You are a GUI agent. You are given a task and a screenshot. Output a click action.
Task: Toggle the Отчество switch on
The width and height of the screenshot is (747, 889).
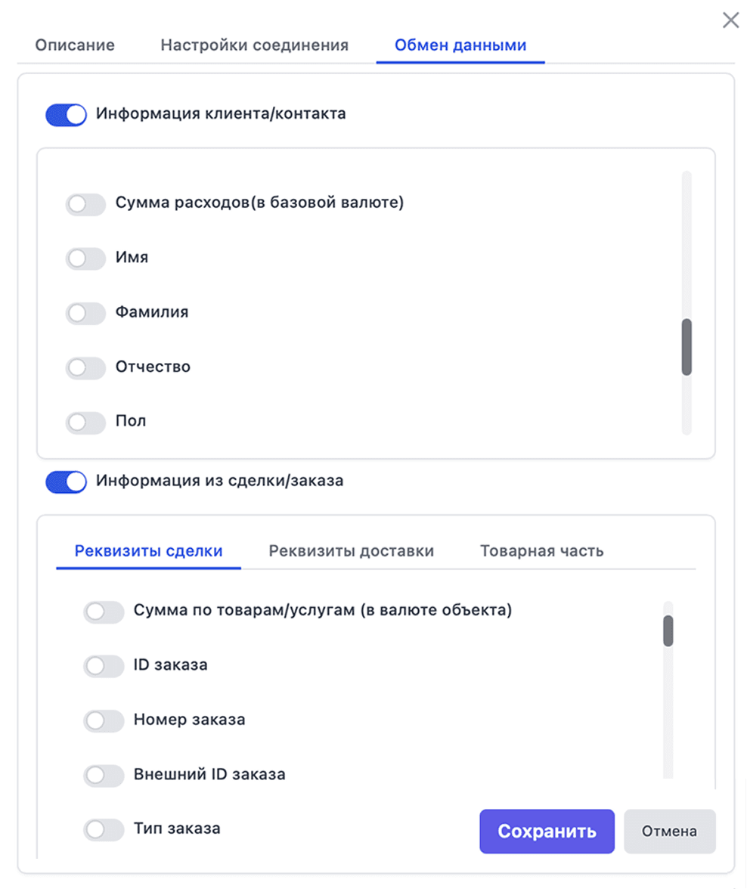tap(85, 367)
